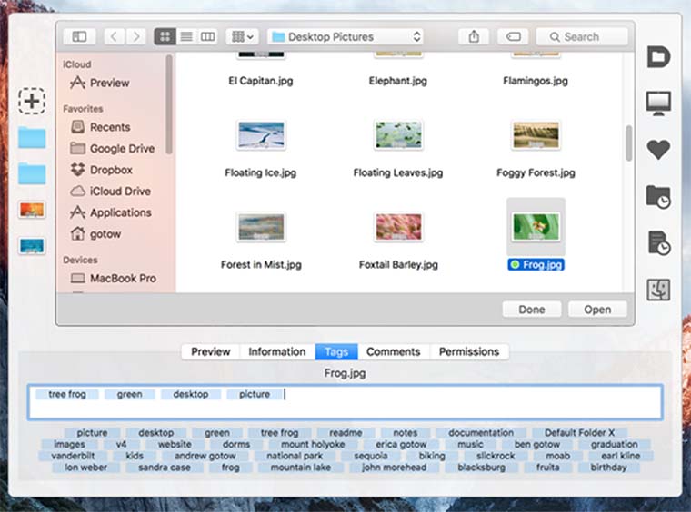Click the Computer icon in Default Folder X bar
This screenshot has width=691, height=512.
tap(658, 103)
